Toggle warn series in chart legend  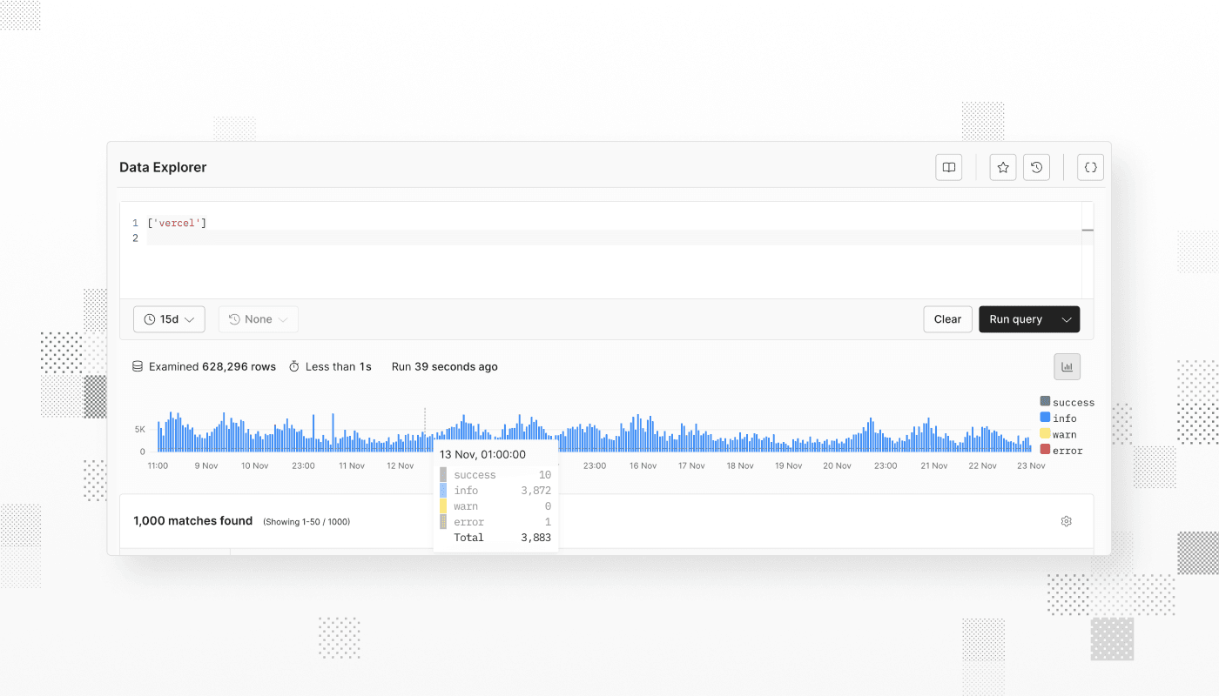click(1064, 434)
